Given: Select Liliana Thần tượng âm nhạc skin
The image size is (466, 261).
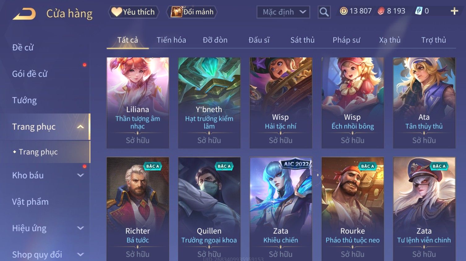Looking at the screenshot, I should coord(138,103).
